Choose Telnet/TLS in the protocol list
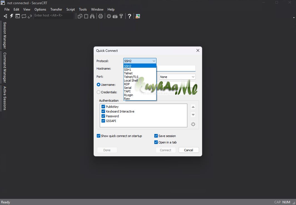Image resolution: width=296 pixels, height=205 pixels. (x=140, y=77)
